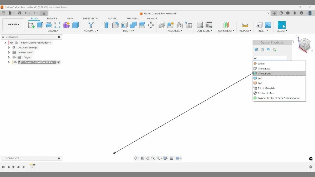
Task: Click the Design Shortcuts search input field
Action: 270,58
